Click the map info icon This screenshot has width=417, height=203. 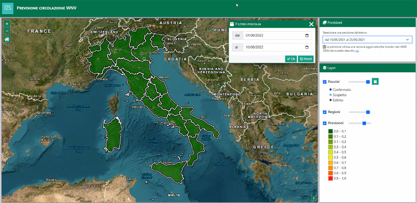(x=313, y=198)
